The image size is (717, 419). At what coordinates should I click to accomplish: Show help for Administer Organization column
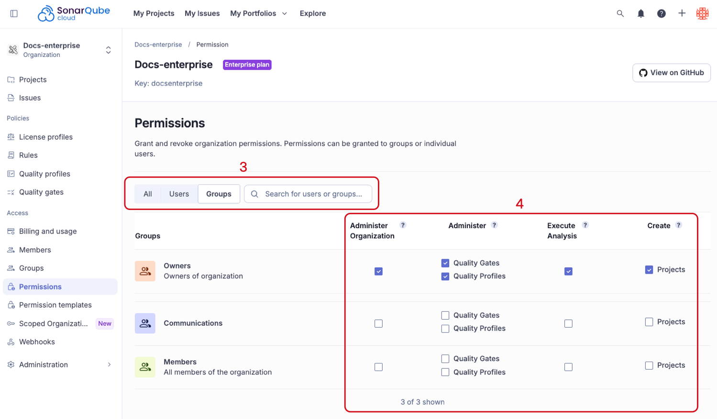click(x=403, y=225)
